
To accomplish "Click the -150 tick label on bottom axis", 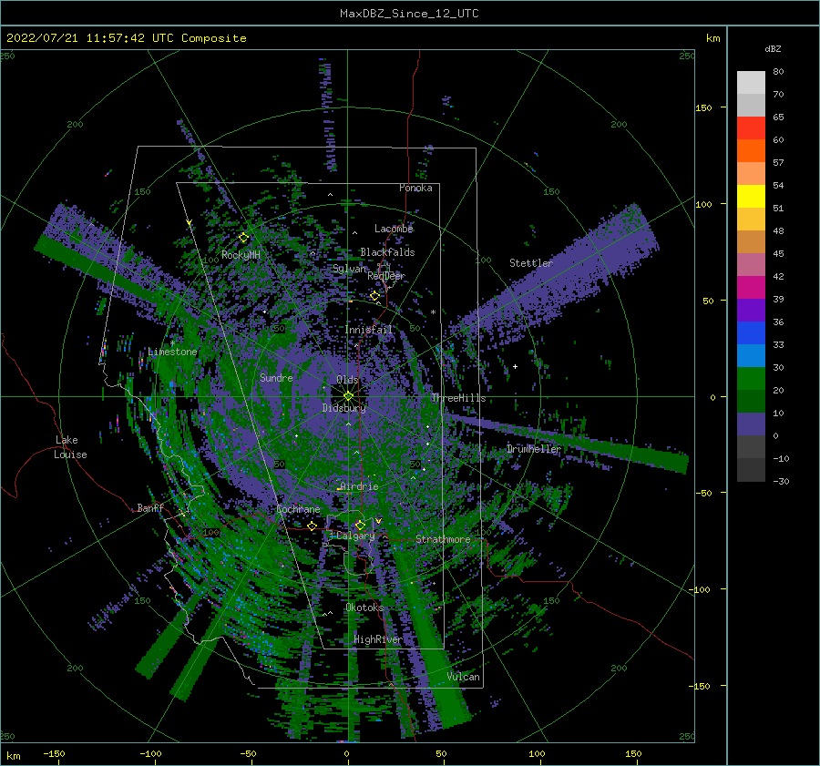I will click(54, 753).
